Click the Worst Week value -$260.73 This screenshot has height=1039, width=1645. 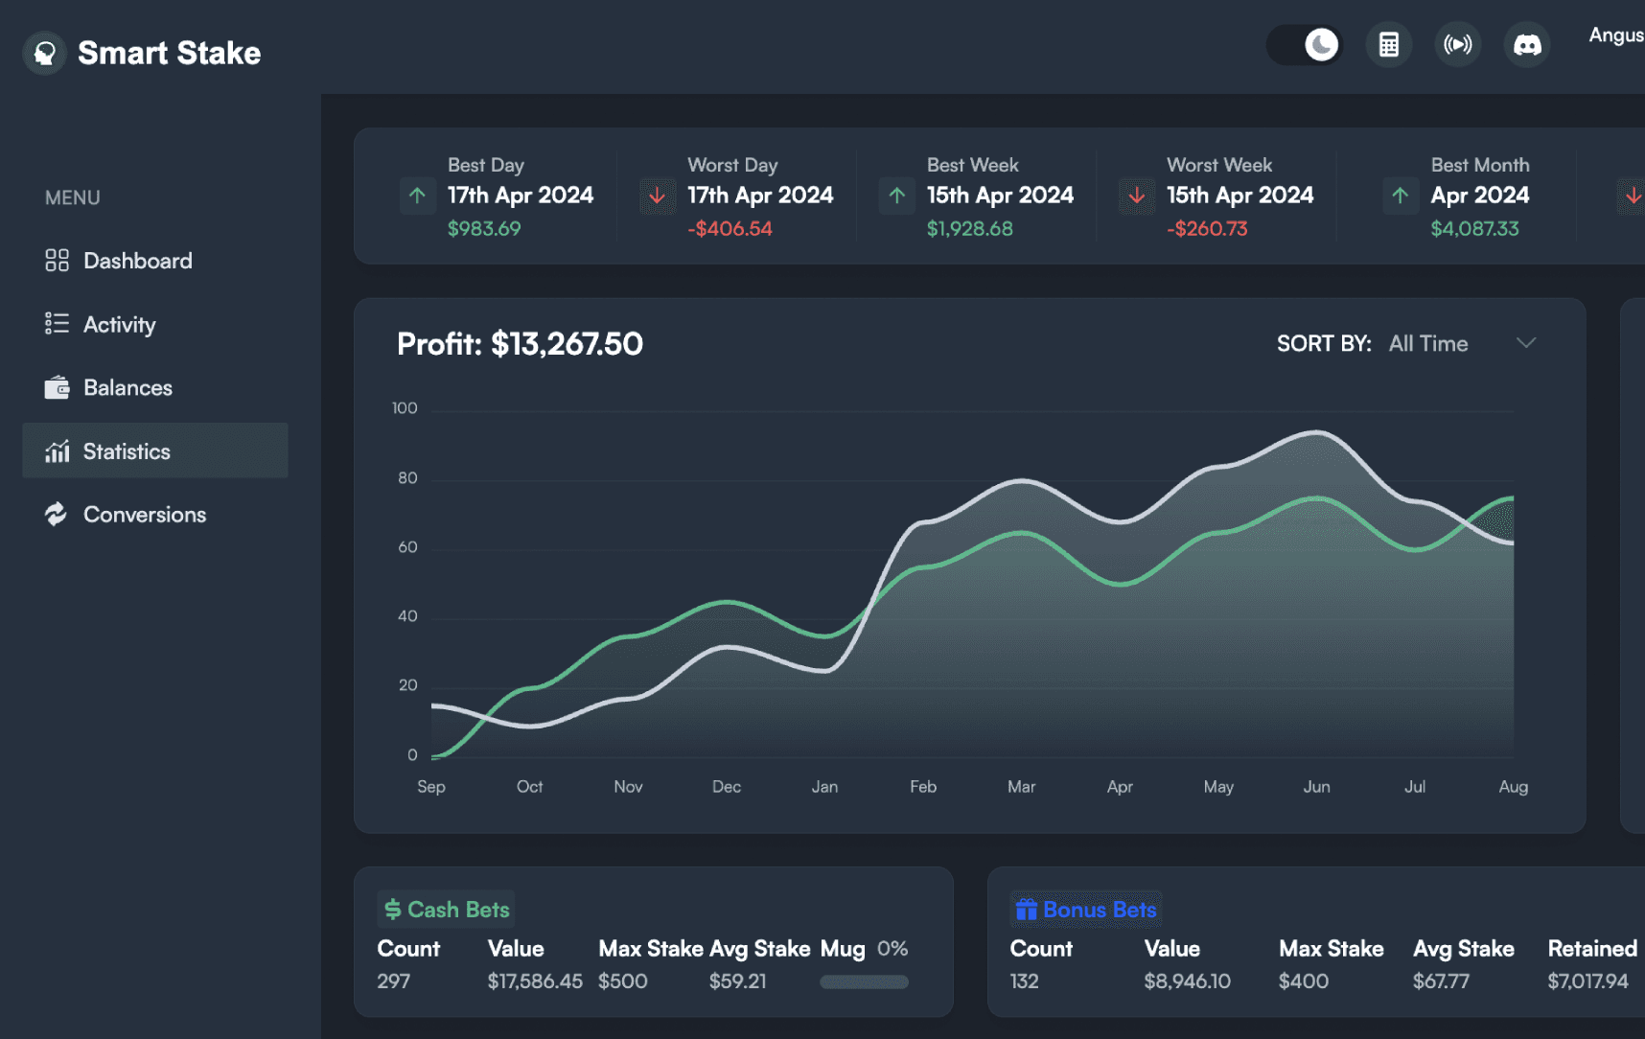coord(1207,228)
